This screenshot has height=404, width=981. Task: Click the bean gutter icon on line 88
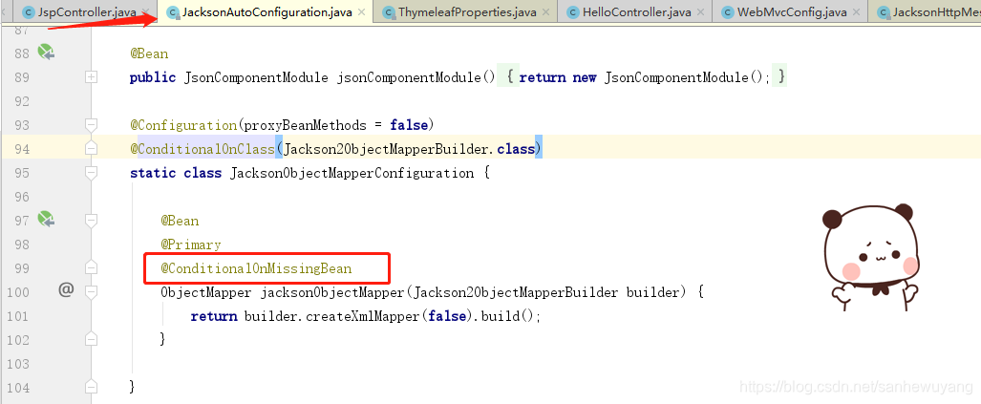[46, 53]
